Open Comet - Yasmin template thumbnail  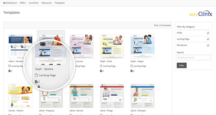pyautogui.click(x=20, y=96)
